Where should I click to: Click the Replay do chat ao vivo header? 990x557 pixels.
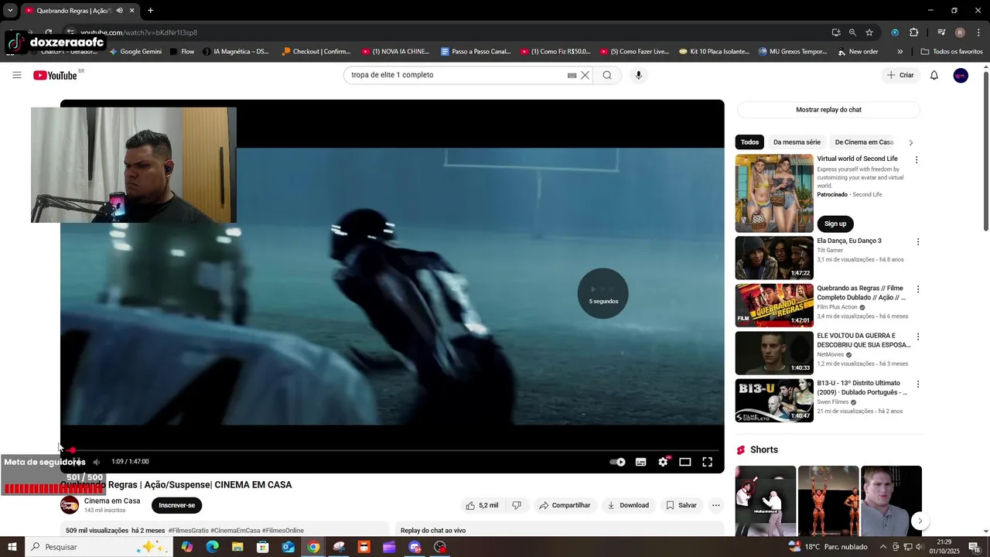point(433,531)
